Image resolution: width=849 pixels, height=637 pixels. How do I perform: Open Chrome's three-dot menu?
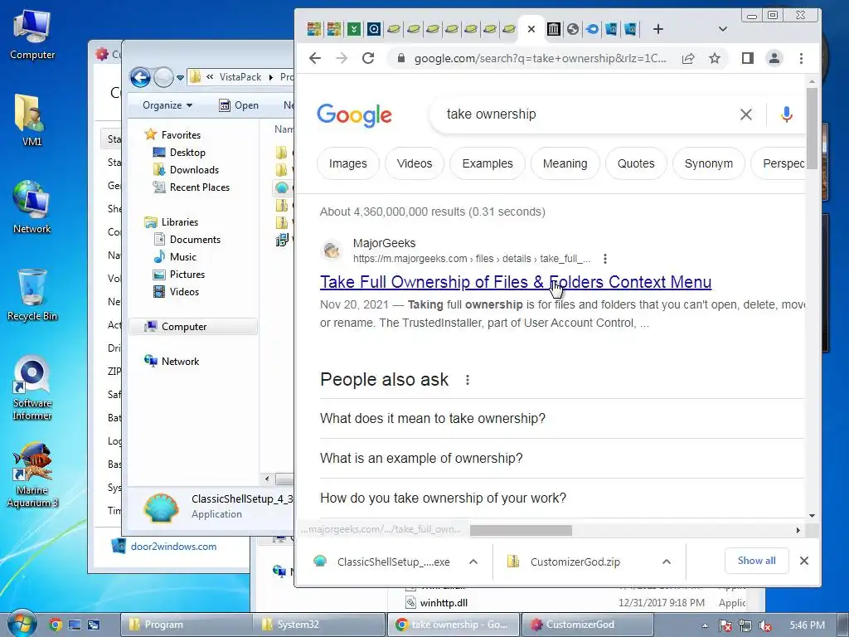pos(802,59)
